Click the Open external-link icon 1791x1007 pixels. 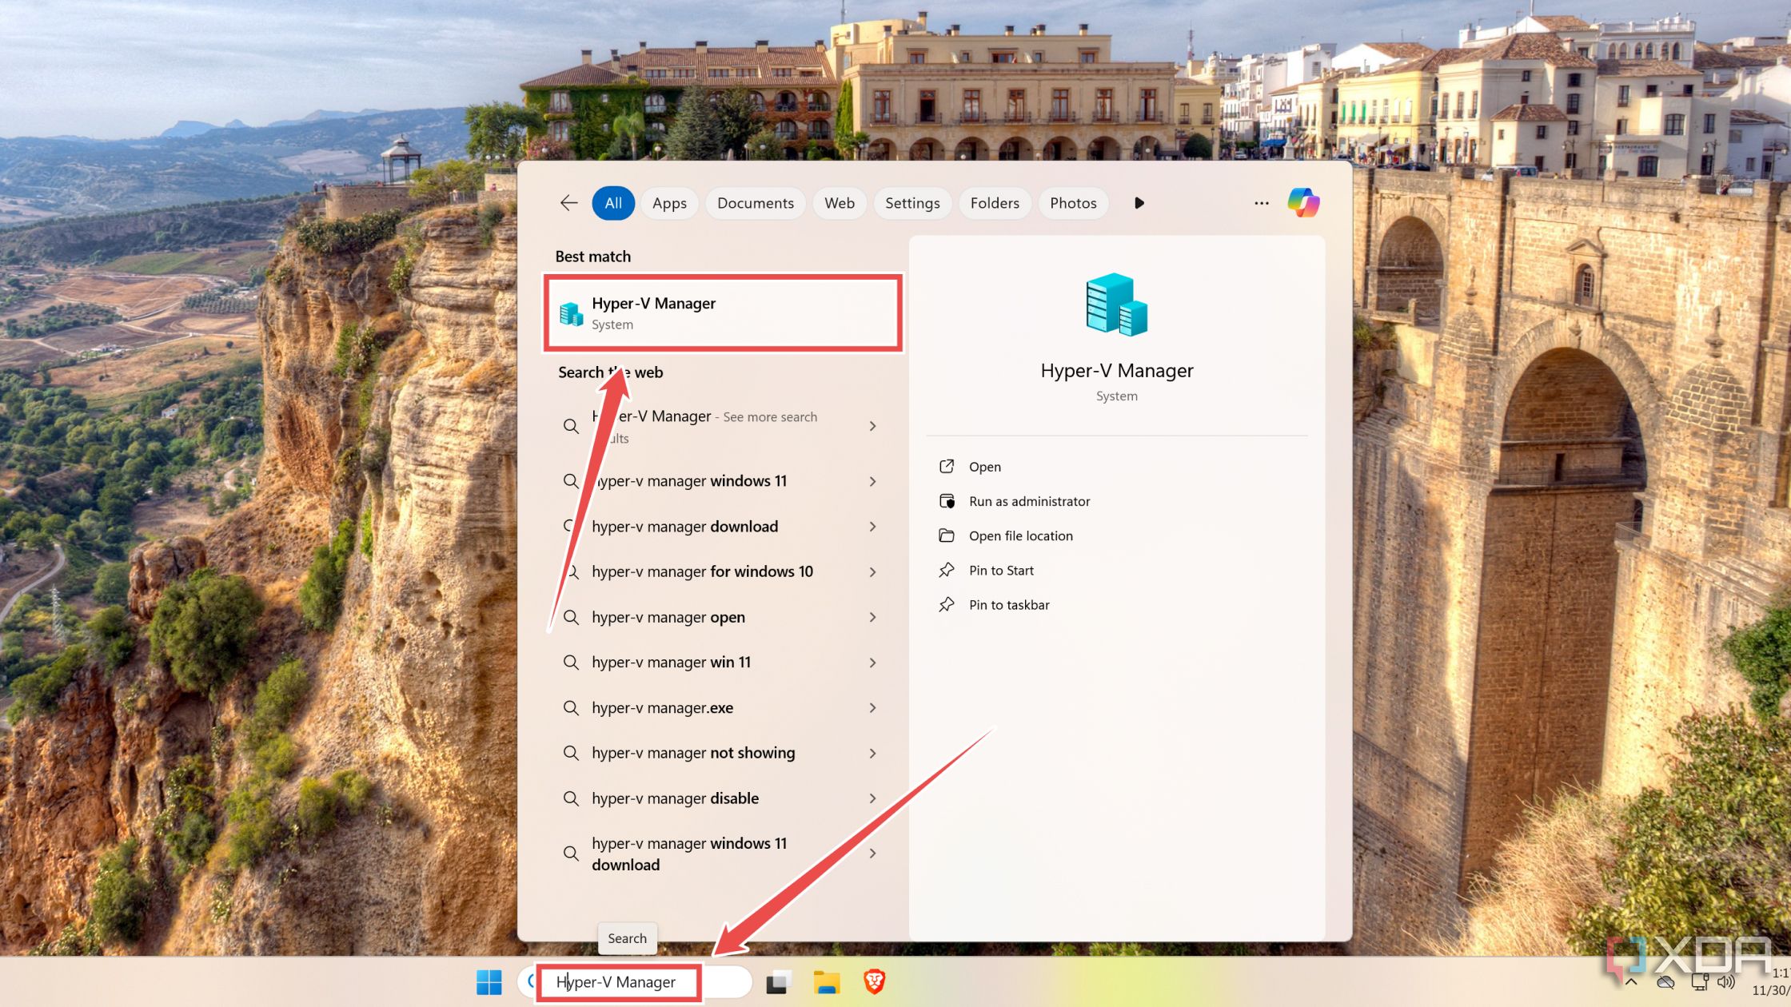[947, 466]
